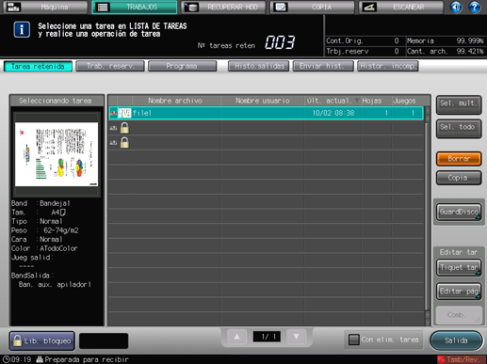
Task: Click the first padlock locked job icon
Action: (124, 128)
